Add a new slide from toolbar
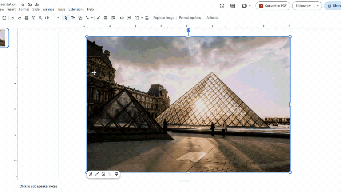341x192 pixels. click(x=4, y=18)
